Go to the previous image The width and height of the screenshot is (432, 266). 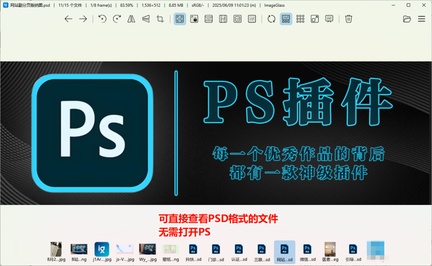click(68, 19)
